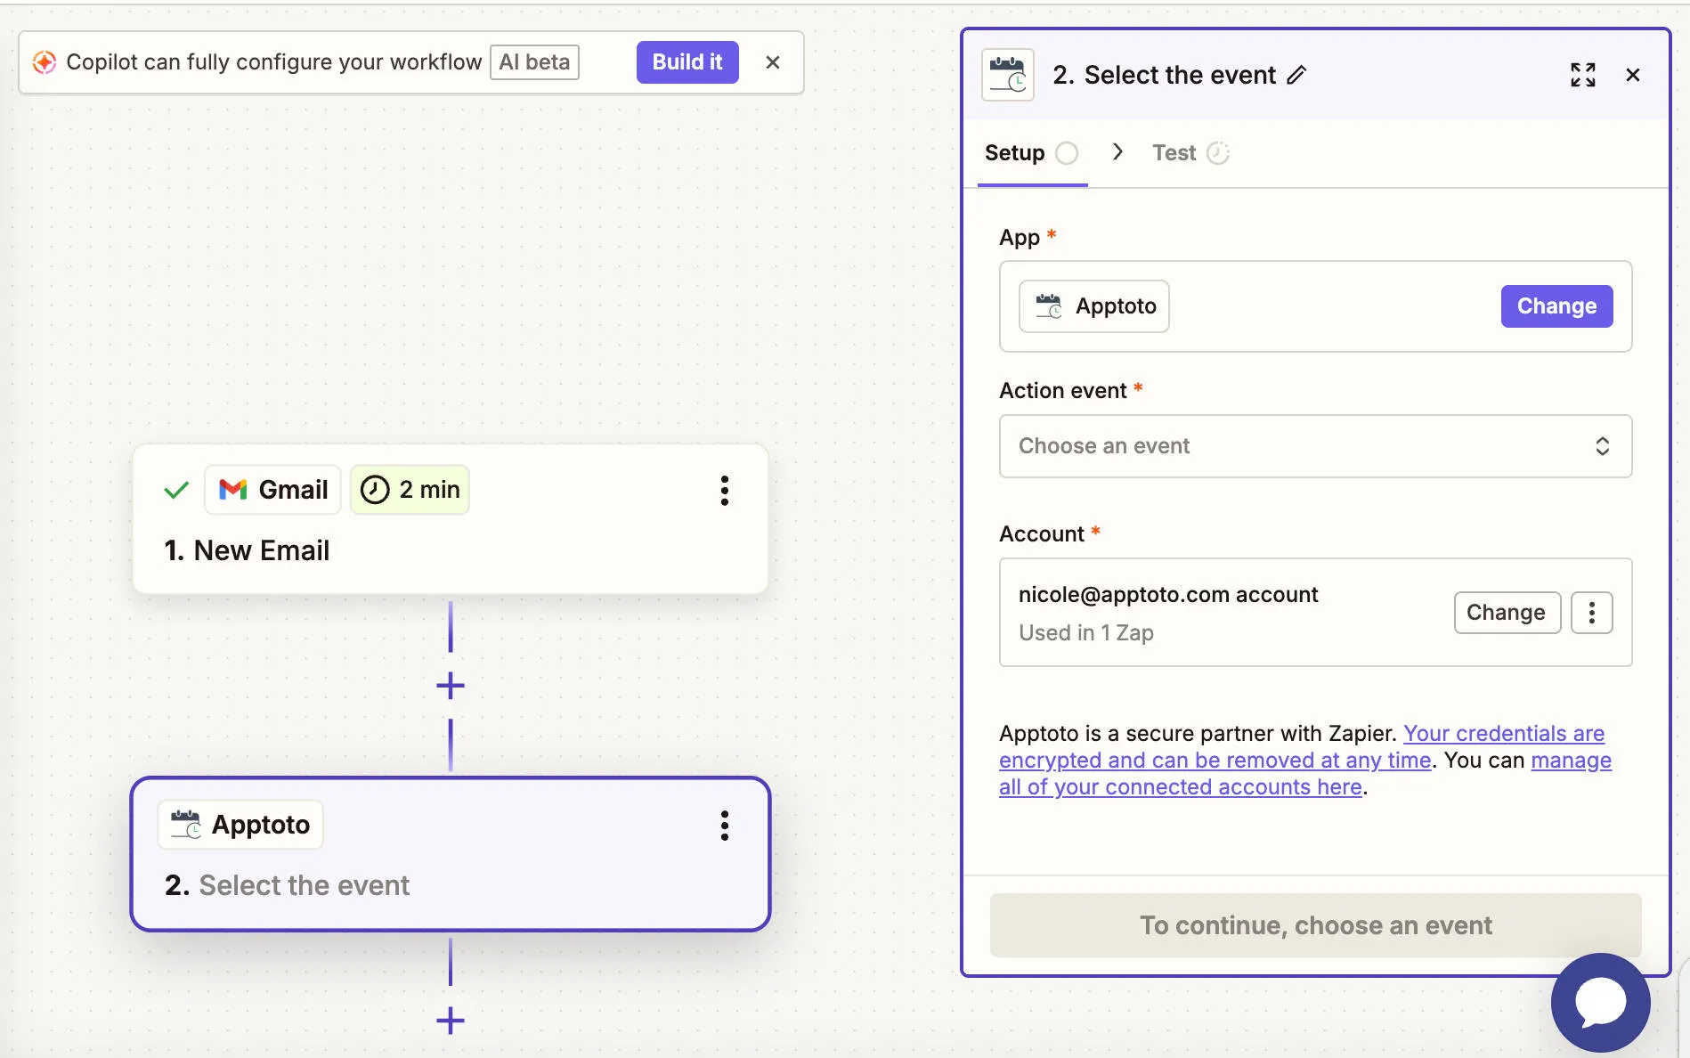Click the Apptoto calendar icon in App field
The height and width of the screenshot is (1058, 1690).
pyautogui.click(x=1047, y=305)
